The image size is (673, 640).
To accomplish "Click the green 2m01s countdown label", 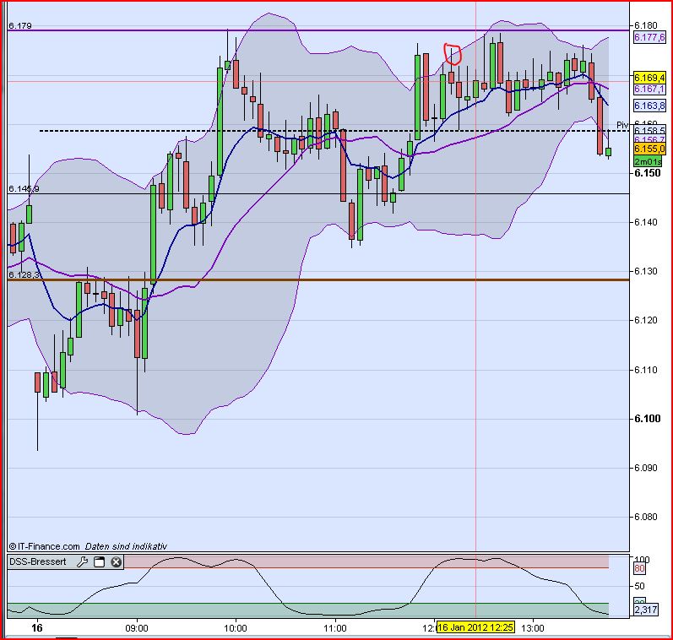I will (648, 161).
